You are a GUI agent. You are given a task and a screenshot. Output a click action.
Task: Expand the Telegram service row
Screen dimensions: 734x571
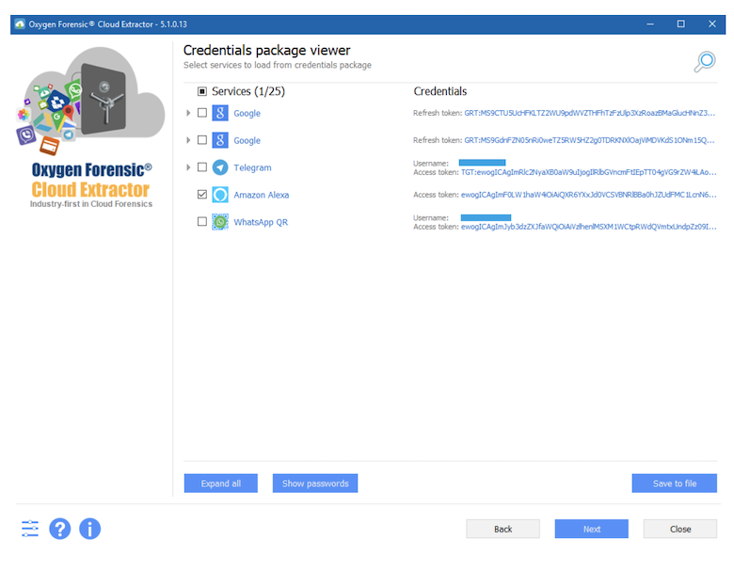188,167
